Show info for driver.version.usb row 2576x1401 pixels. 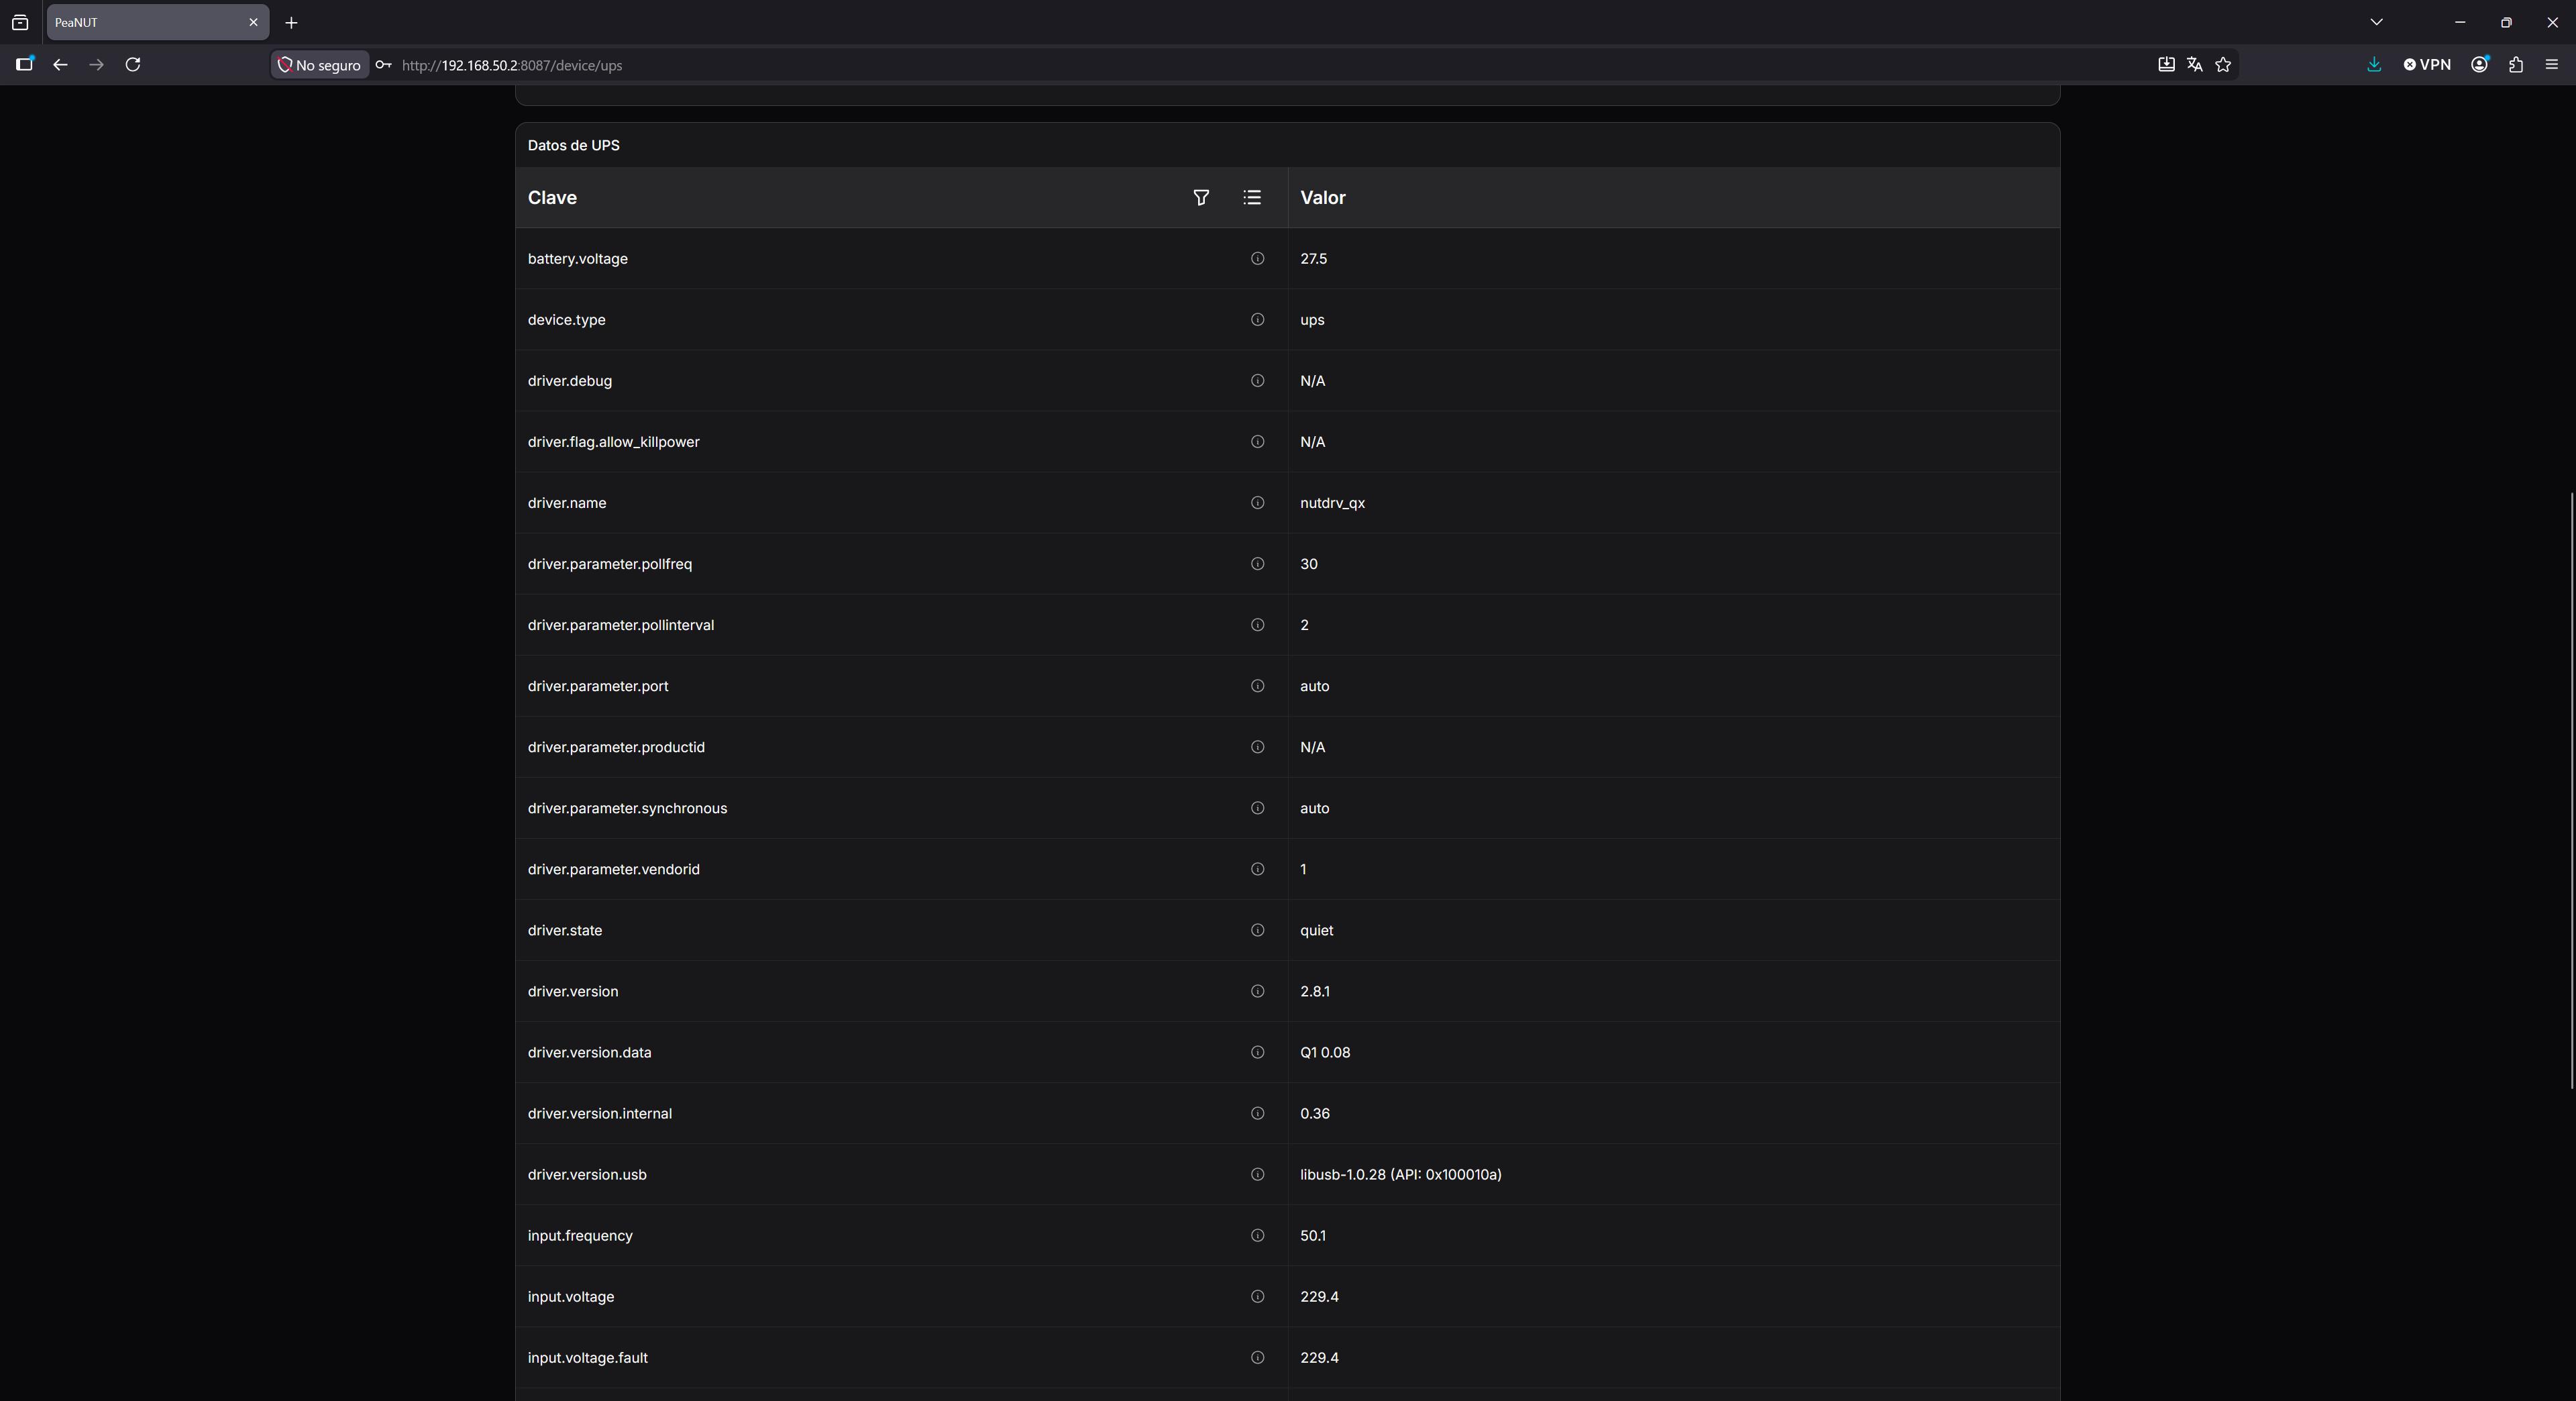pyautogui.click(x=1257, y=1174)
